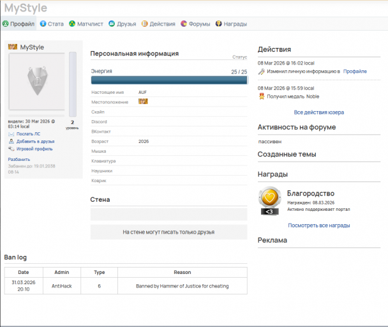Click the Date column header
This screenshot has height=327, width=388.
[x=24, y=272]
